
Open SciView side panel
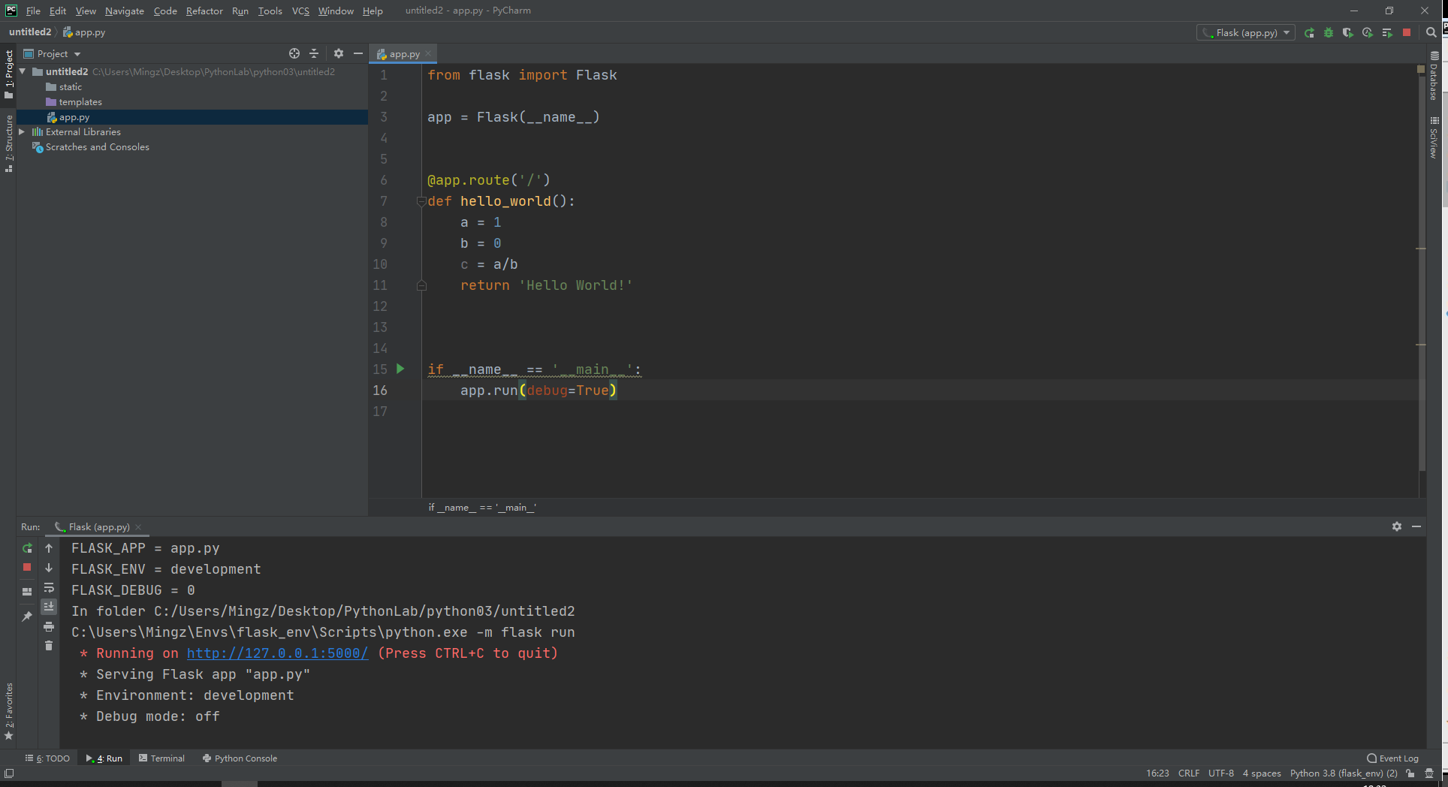tap(1434, 137)
